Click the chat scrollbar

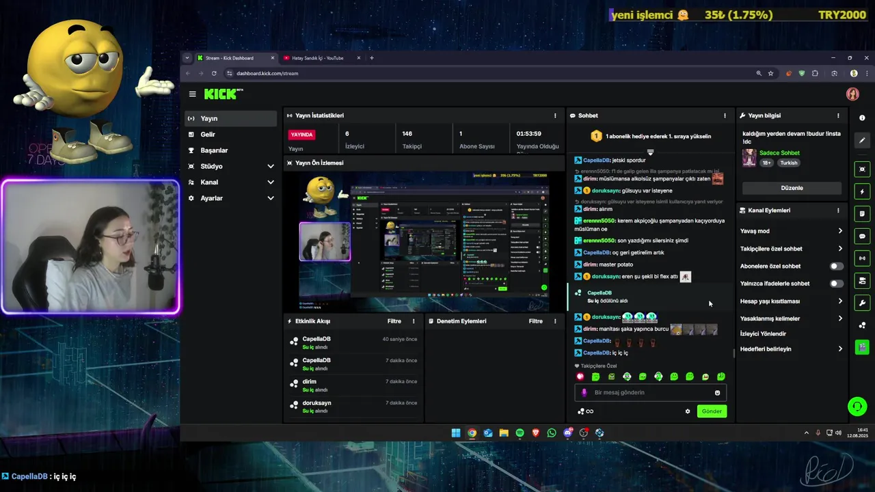click(734, 353)
